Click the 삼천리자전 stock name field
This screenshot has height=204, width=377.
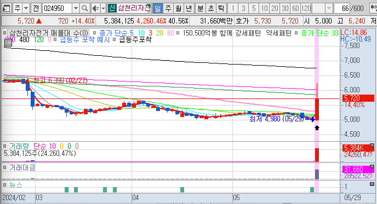[x=134, y=8]
